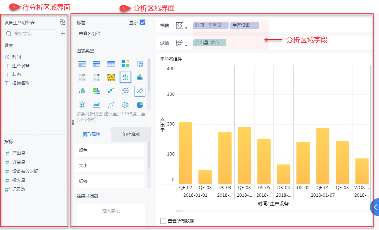The image size is (379, 230).
Task: Switch to the 组件样式 tab
Action: [x=131, y=135]
